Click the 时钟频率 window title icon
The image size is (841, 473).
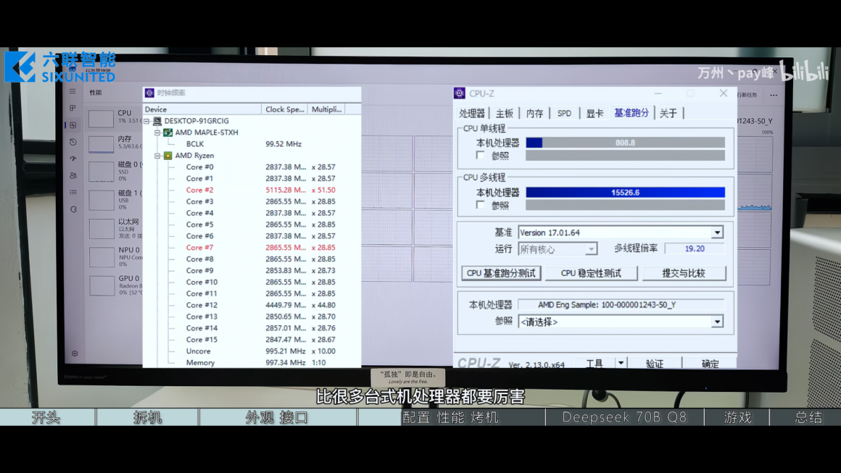pyautogui.click(x=149, y=93)
